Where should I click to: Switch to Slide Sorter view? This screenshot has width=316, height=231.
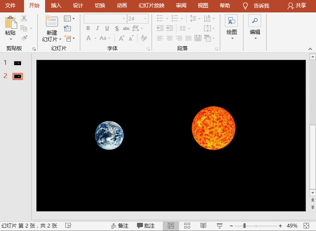click(187, 225)
